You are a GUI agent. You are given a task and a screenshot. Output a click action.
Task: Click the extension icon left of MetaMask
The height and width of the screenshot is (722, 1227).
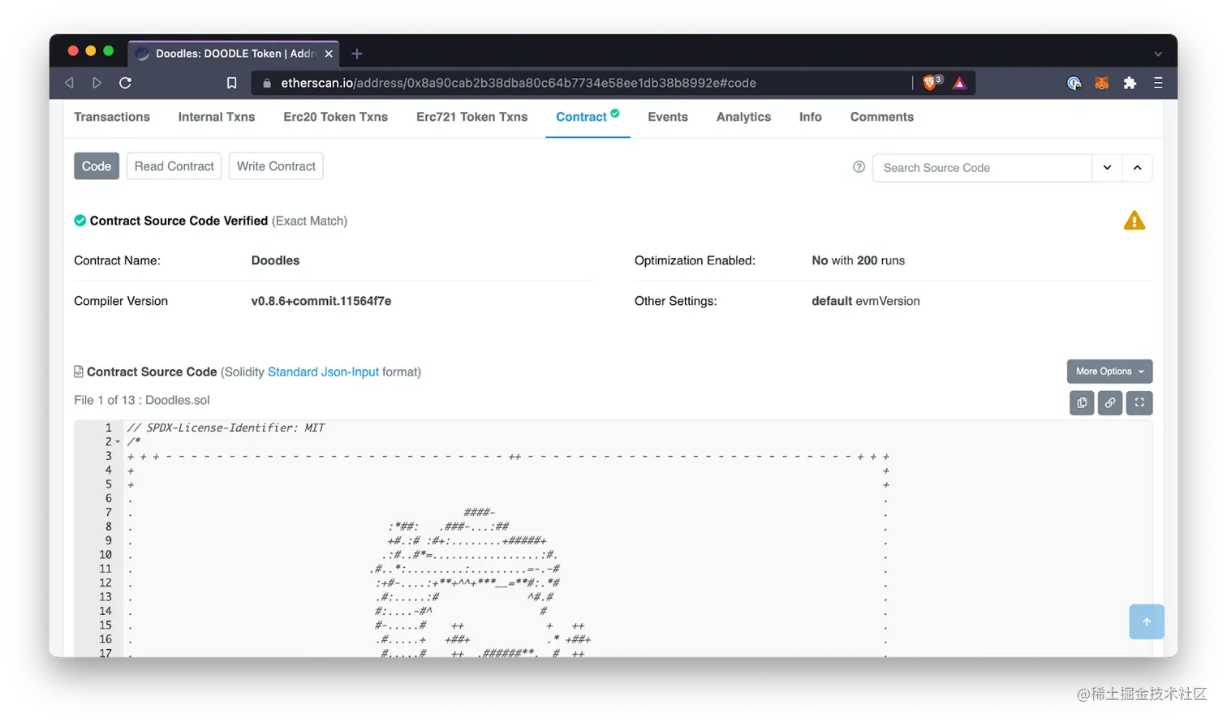click(1074, 83)
